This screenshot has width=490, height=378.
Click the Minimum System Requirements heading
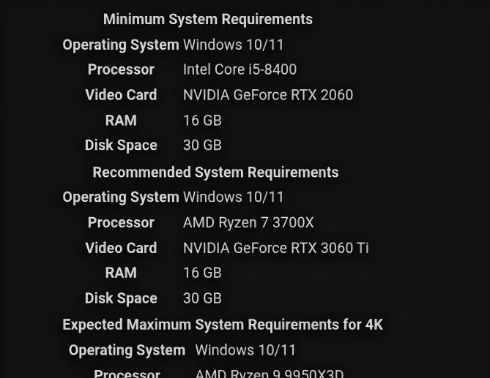pos(208,20)
